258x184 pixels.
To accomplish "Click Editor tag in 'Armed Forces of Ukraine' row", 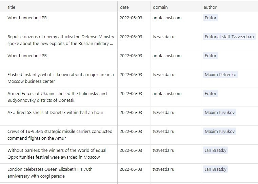I will pyautogui.click(x=211, y=94).
